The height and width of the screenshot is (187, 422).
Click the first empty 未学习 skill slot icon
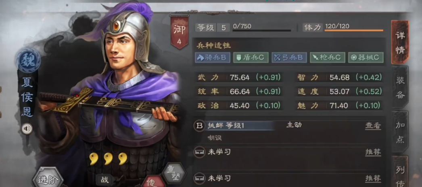pyautogui.click(x=199, y=152)
